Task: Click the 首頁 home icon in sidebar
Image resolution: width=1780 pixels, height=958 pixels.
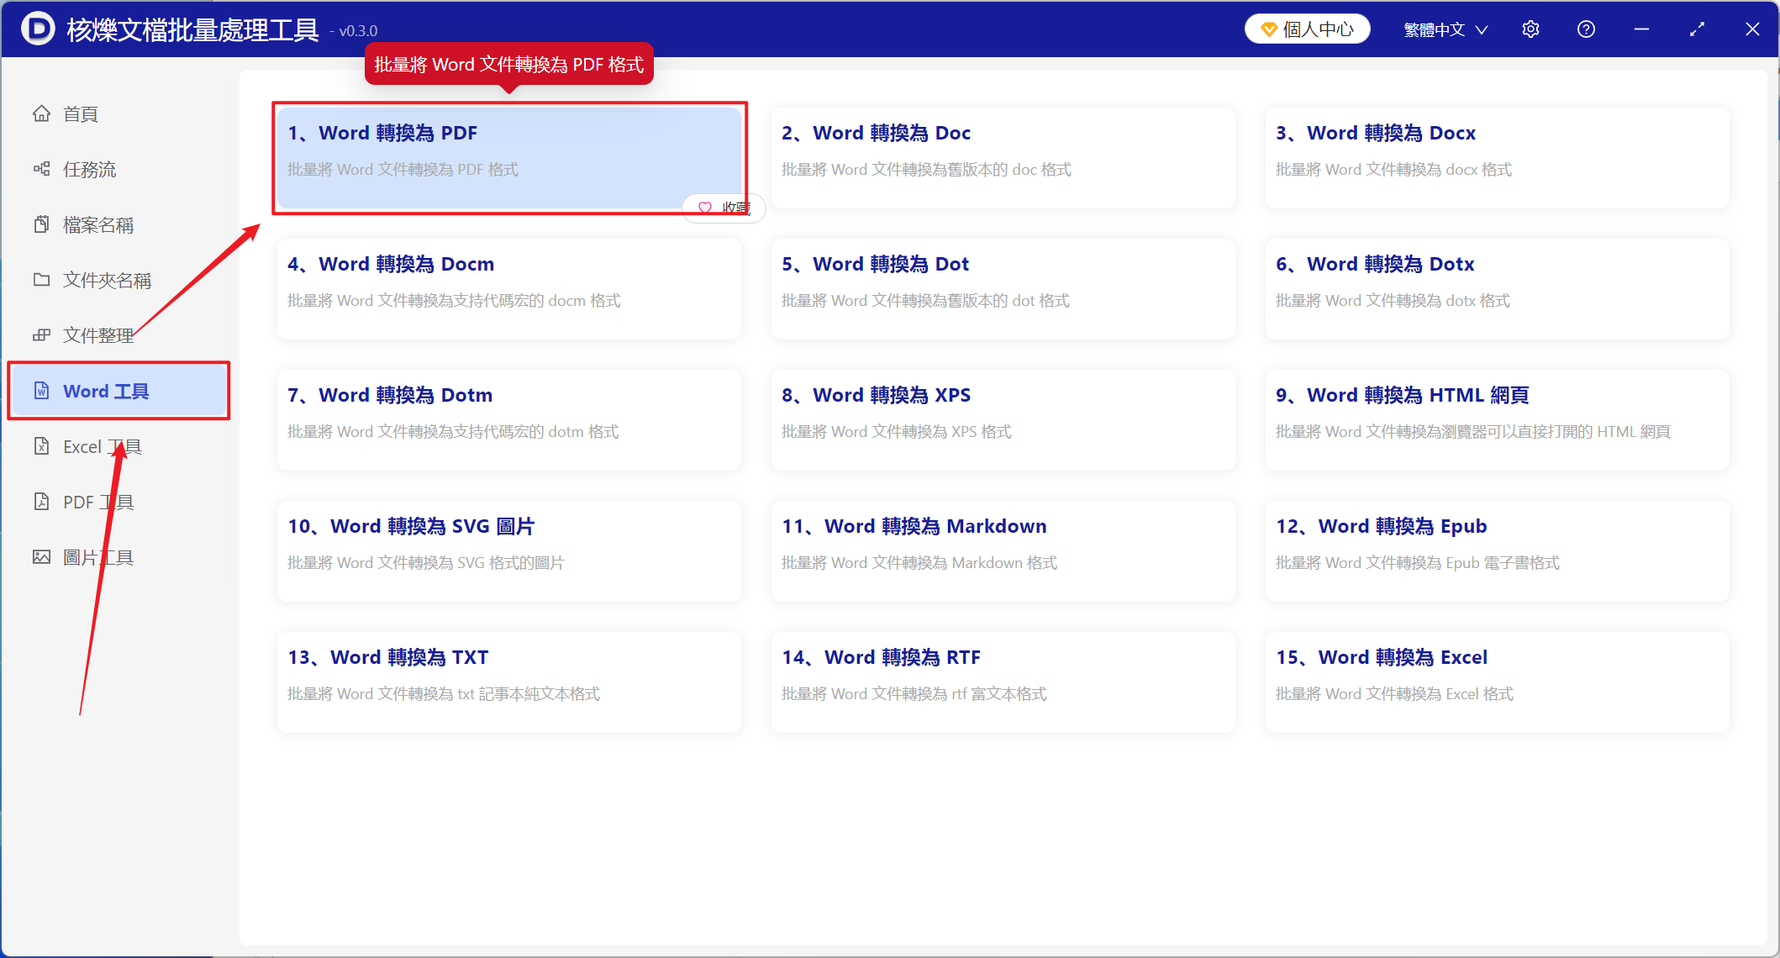Action: coord(41,113)
